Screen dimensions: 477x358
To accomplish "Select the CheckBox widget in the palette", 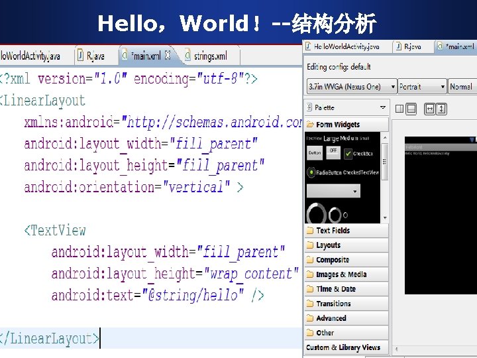I will pyautogui.click(x=358, y=154).
